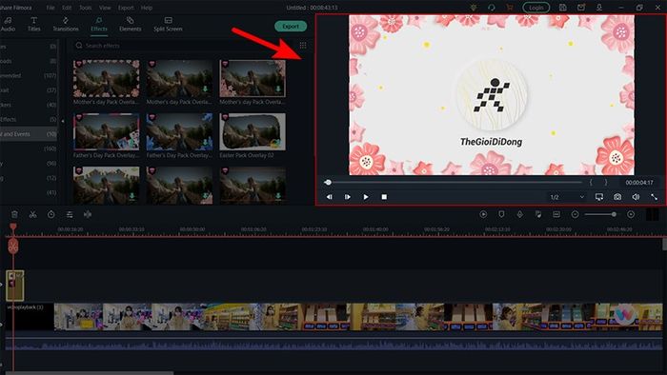Click the timeline zoom out minus icon
Viewport: 667px width, 375px height.
click(575, 214)
